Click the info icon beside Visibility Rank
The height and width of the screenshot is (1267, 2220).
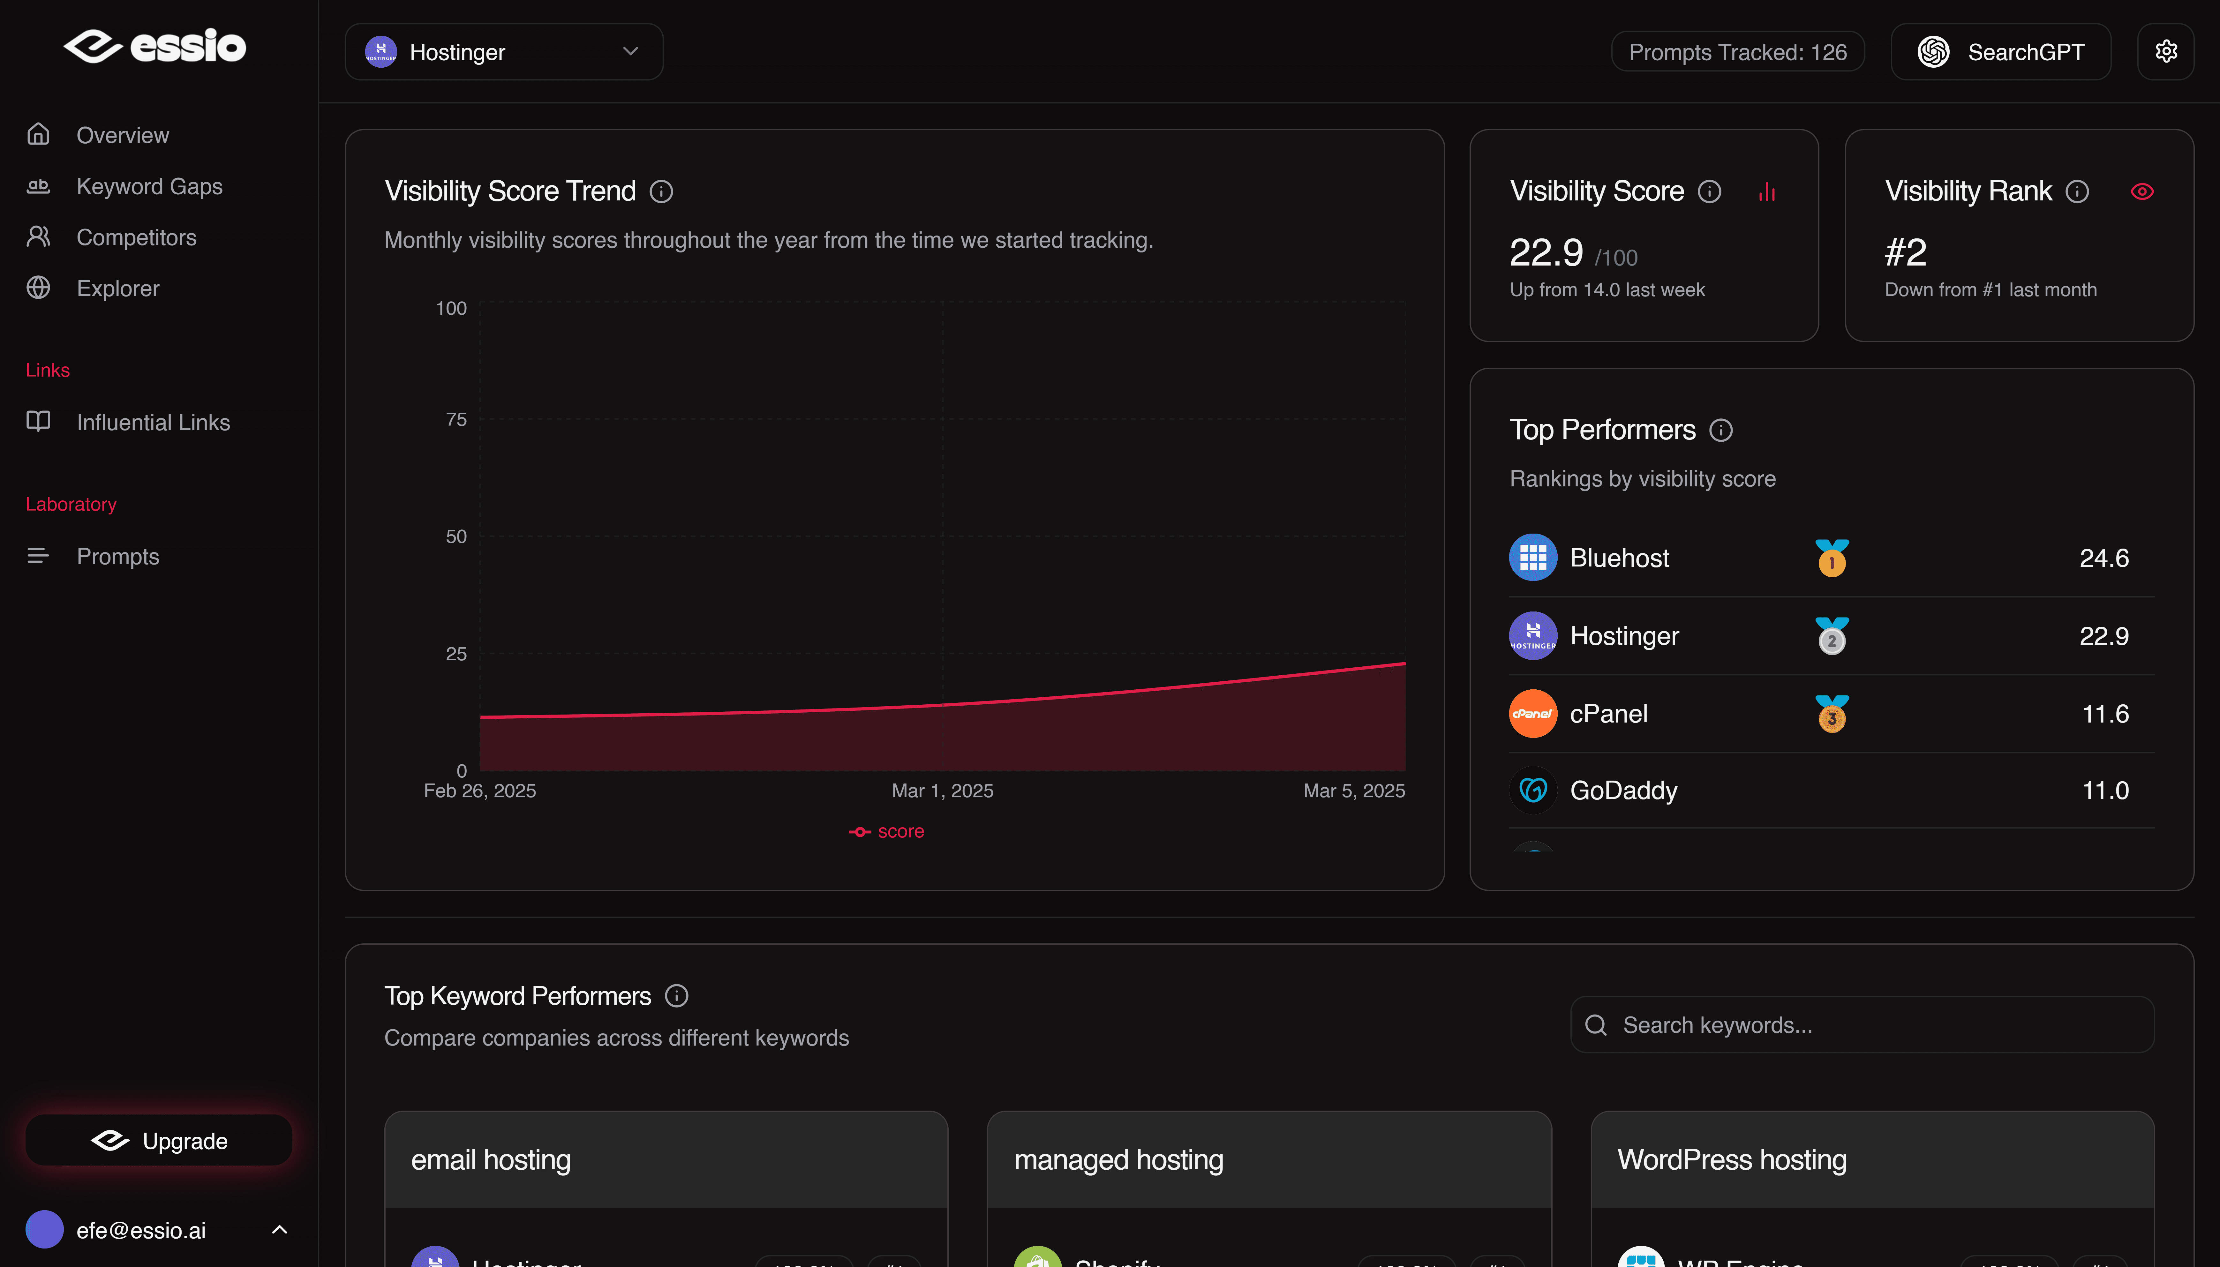coord(2077,191)
